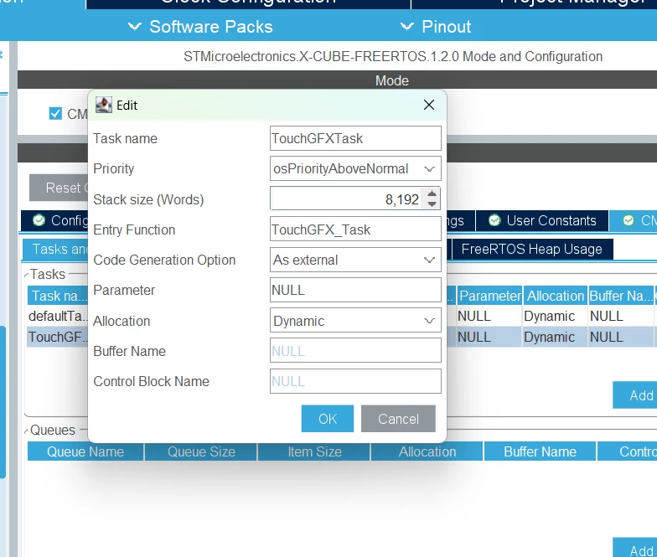The image size is (657, 557).
Task: Open the Priority dropdown
Action: (x=355, y=169)
